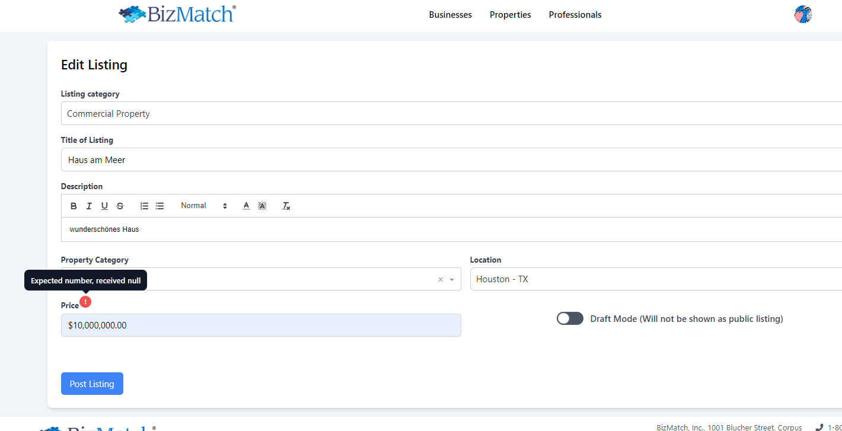Image resolution: width=842 pixels, height=431 pixels.
Task: Click the underline formatting icon
Action: [x=104, y=206]
